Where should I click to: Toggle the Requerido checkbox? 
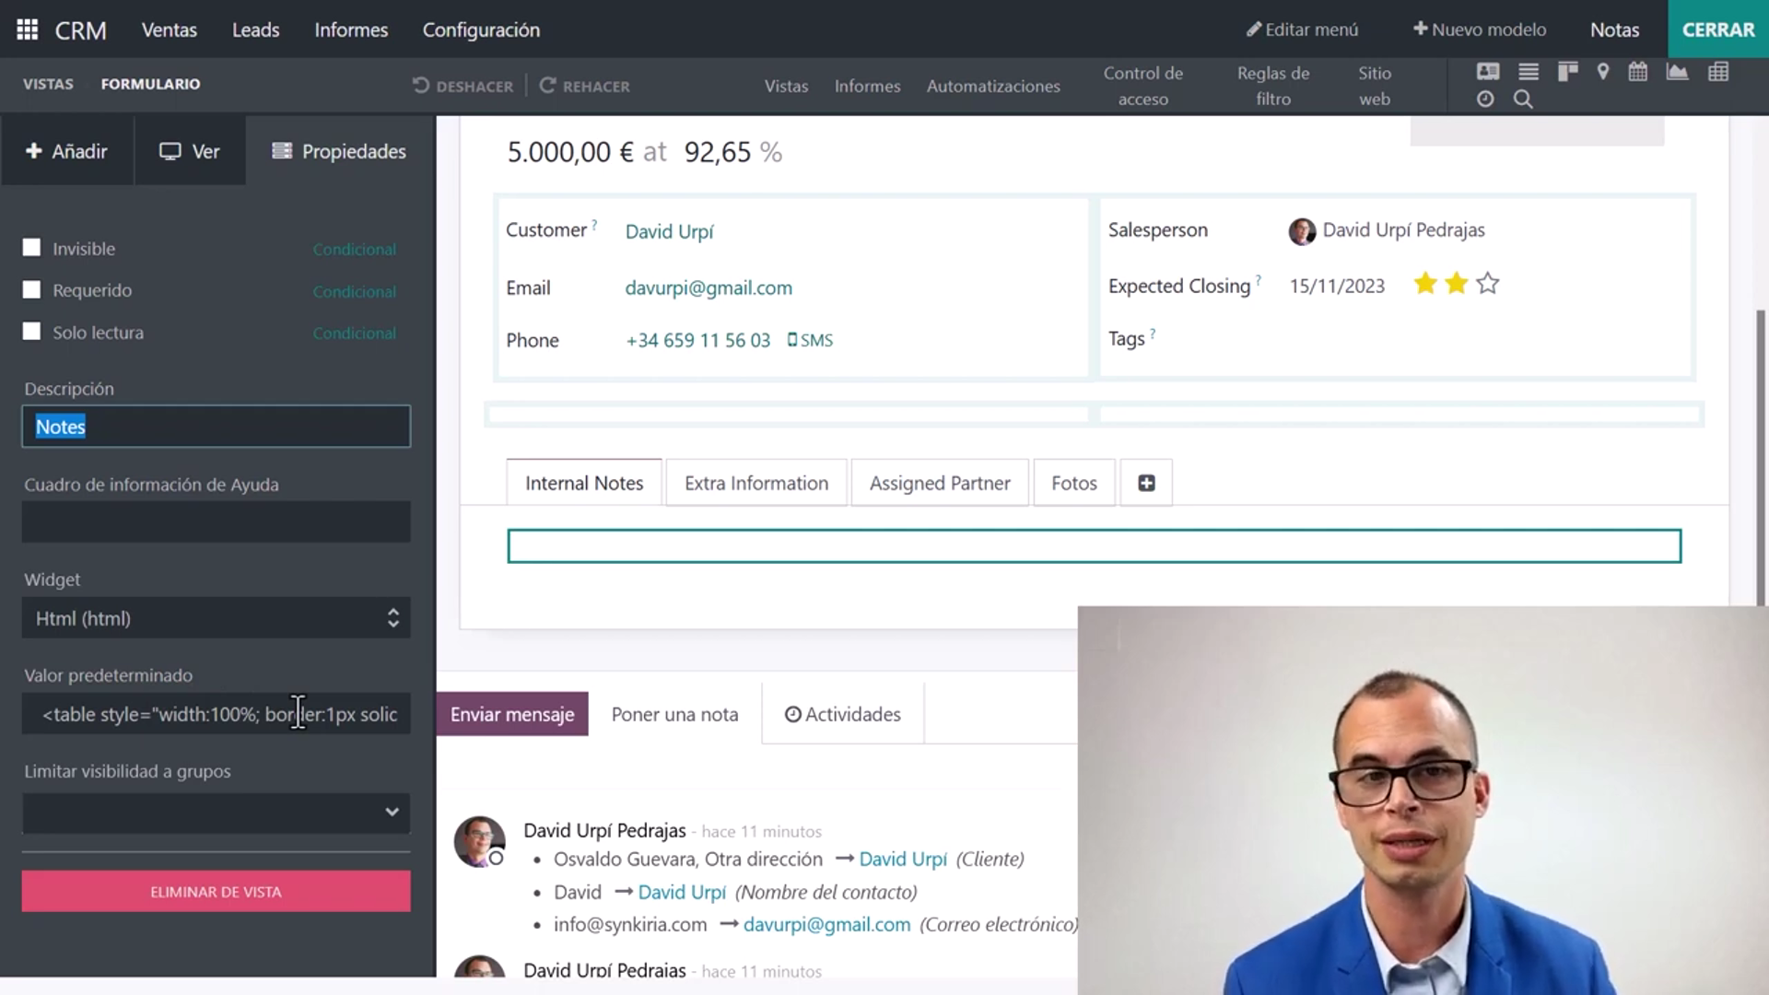(x=32, y=290)
